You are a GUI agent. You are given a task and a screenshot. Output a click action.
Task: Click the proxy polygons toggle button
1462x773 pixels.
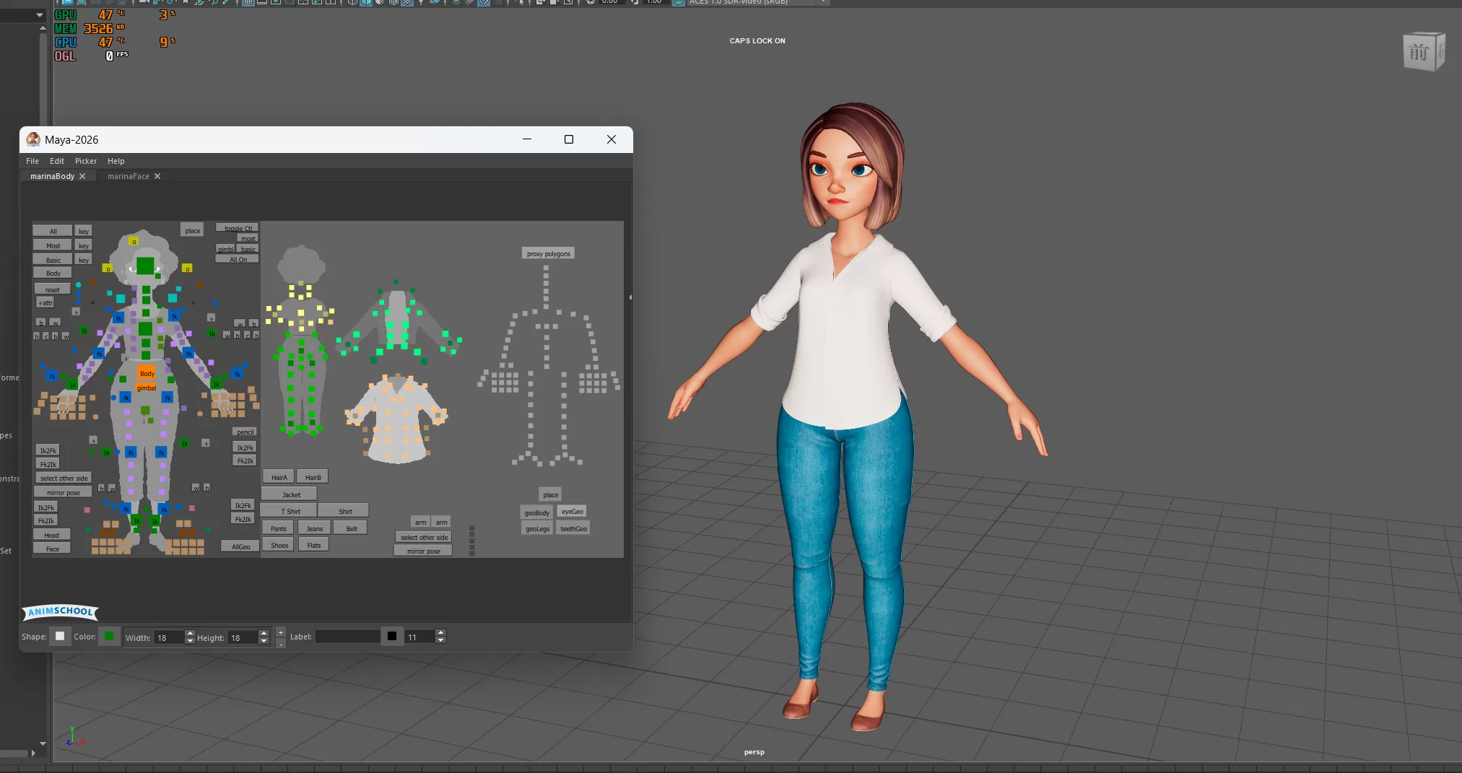click(x=548, y=253)
